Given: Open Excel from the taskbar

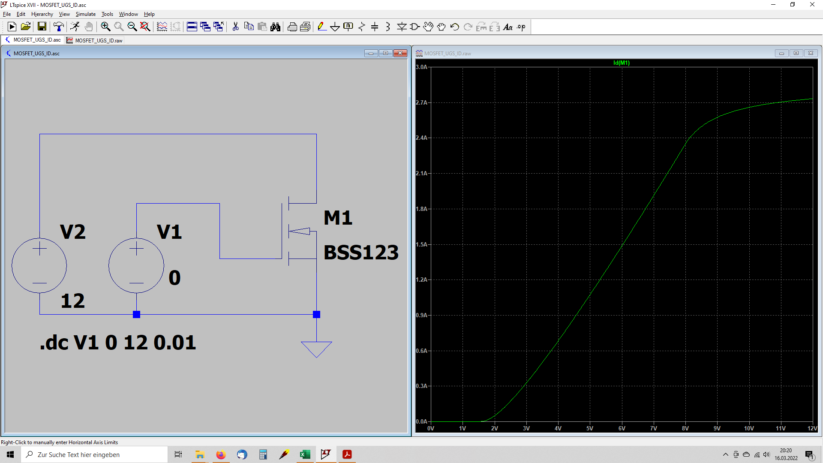Looking at the screenshot, I should click(x=305, y=454).
